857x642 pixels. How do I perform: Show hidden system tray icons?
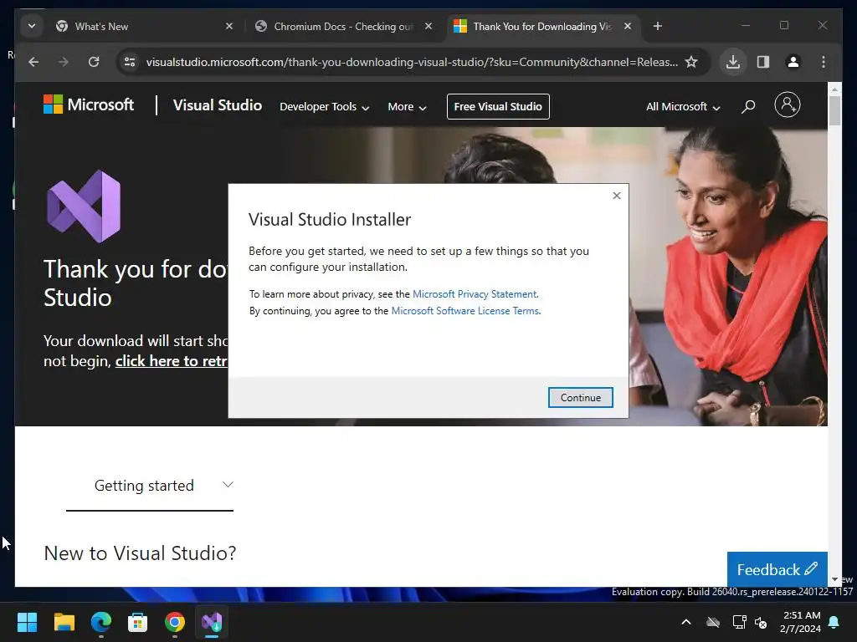click(x=686, y=622)
